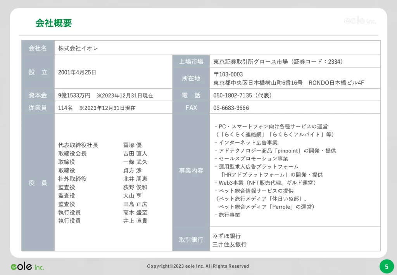This screenshot has width=397, height=275.
Task: Select the 事業内容 header cell
Action: pos(191,170)
